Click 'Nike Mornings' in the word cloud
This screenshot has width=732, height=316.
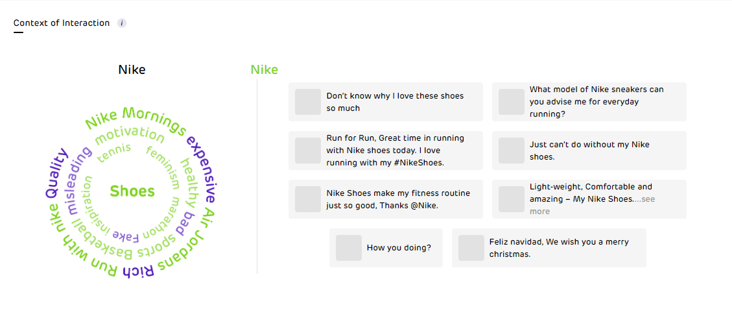coord(136,118)
